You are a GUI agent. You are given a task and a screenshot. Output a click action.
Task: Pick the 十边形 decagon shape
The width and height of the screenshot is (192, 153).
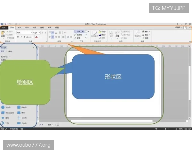pyautogui.click(x=7, y=107)
